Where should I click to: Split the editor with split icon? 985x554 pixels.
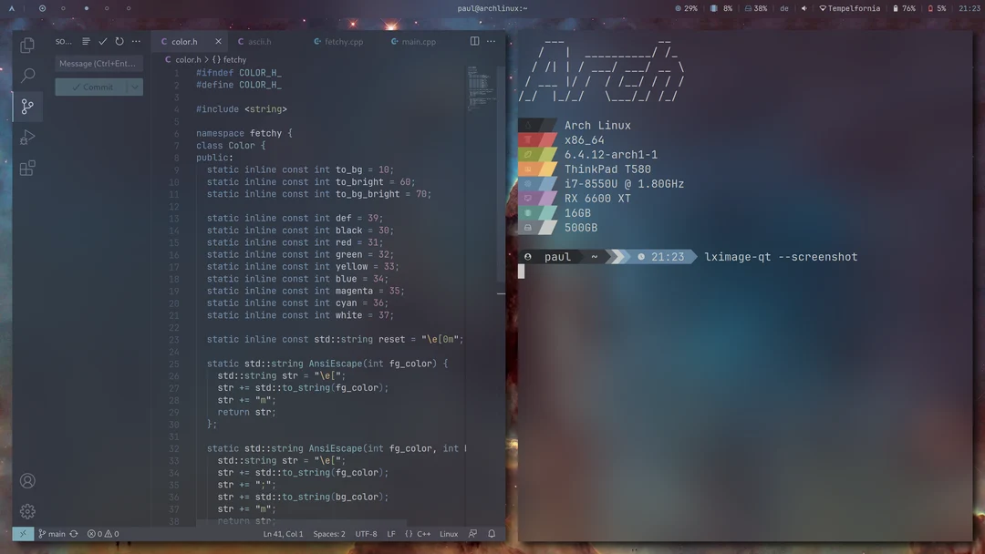pyautogui.click(x=474, y=41)
